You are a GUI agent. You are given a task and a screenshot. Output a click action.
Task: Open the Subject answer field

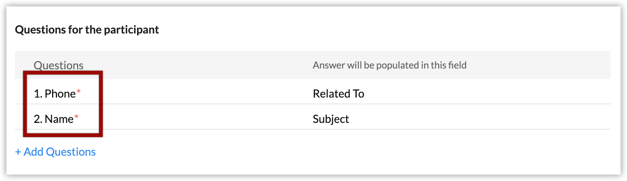click(x=331, y=119)
